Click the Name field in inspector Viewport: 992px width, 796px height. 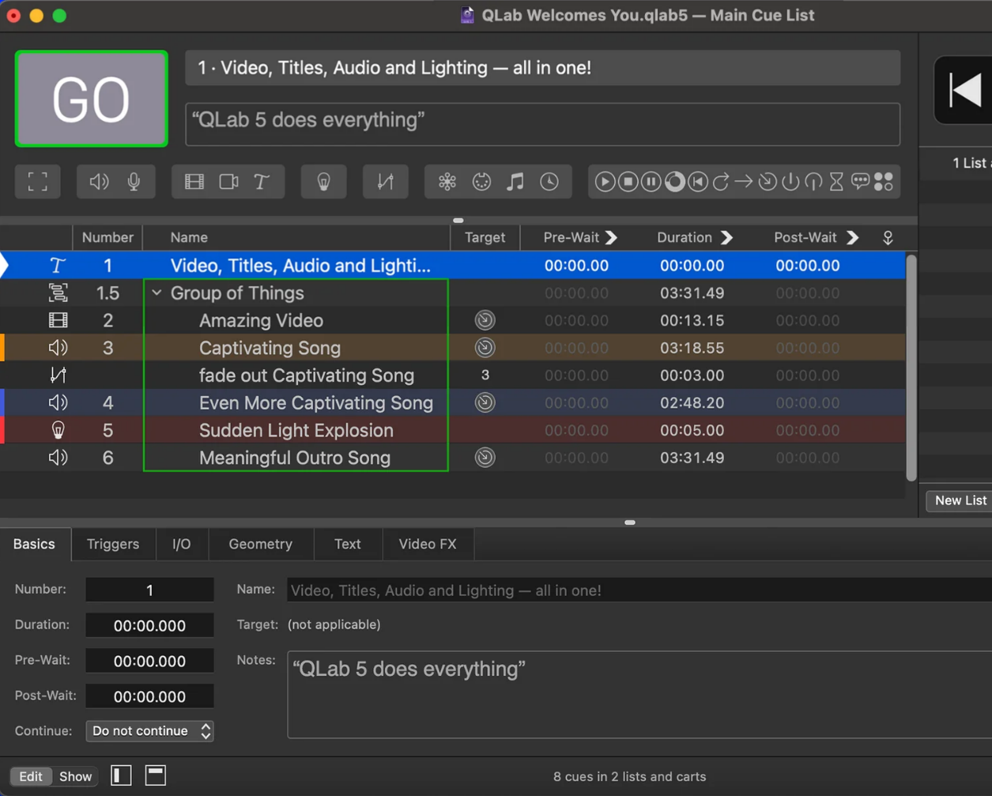coord(639,590)
